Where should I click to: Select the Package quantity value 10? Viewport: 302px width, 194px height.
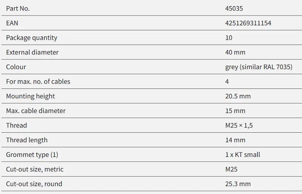229,38
